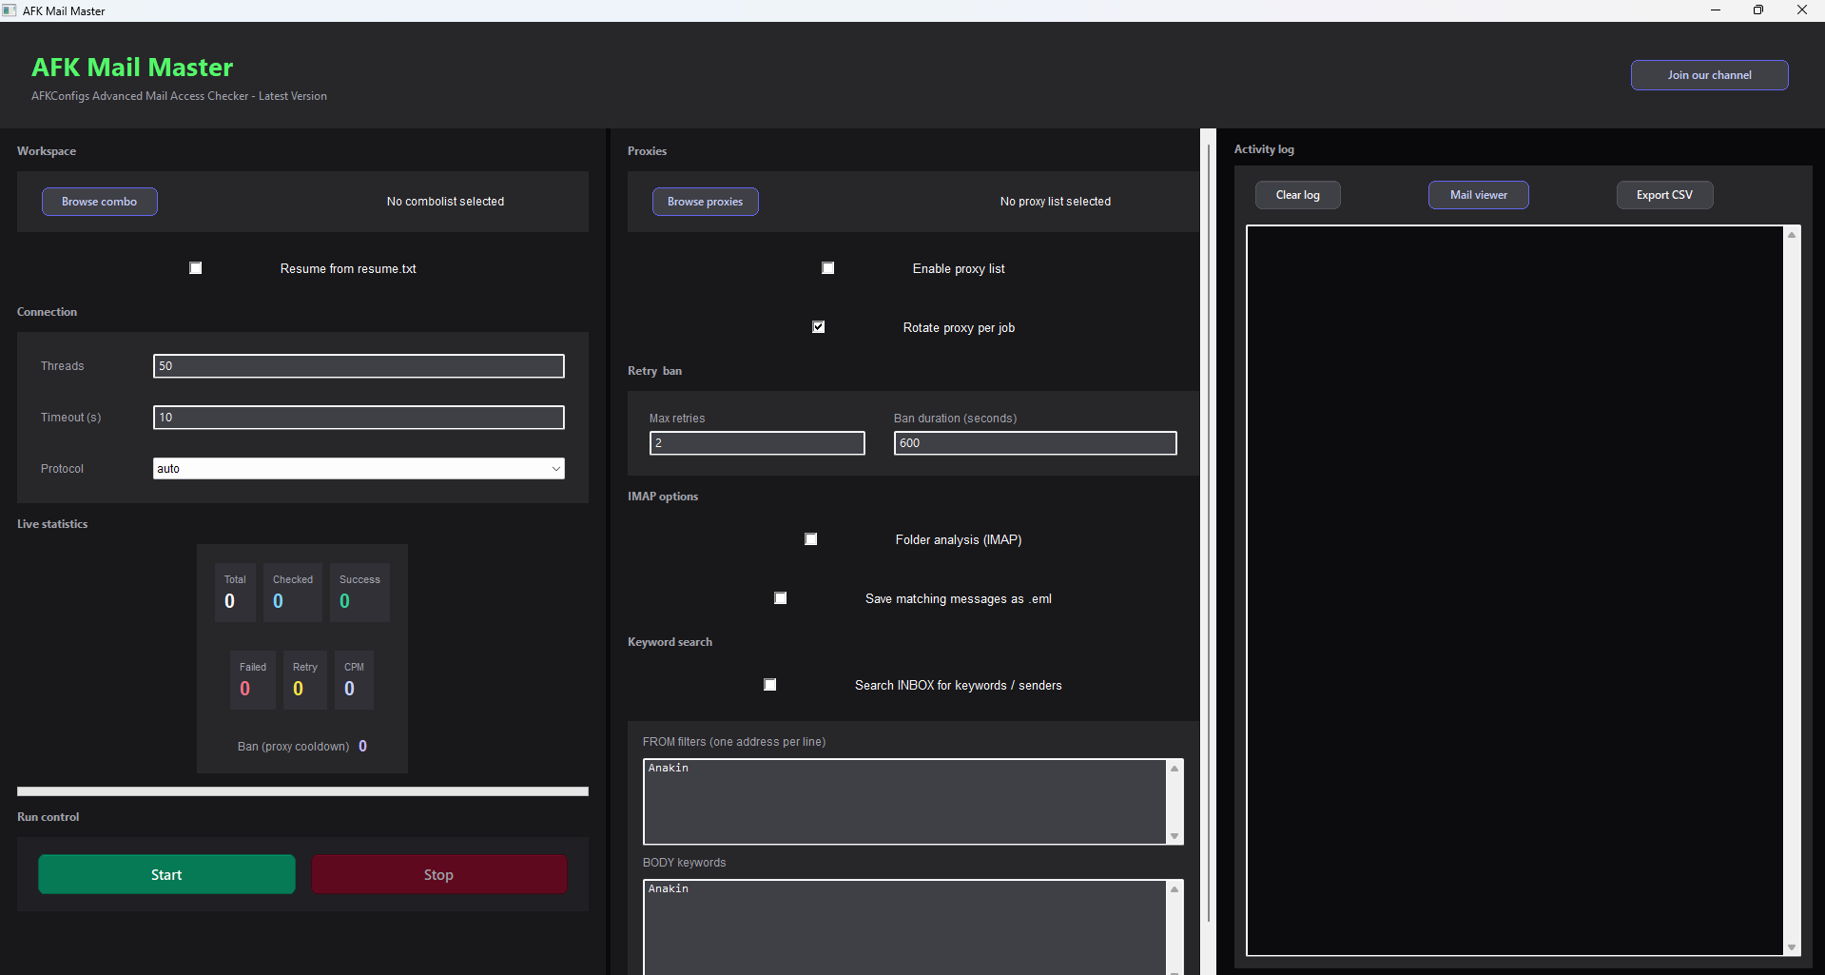Click the AFK Mail Master title bar icon

[x=10, y=10]
